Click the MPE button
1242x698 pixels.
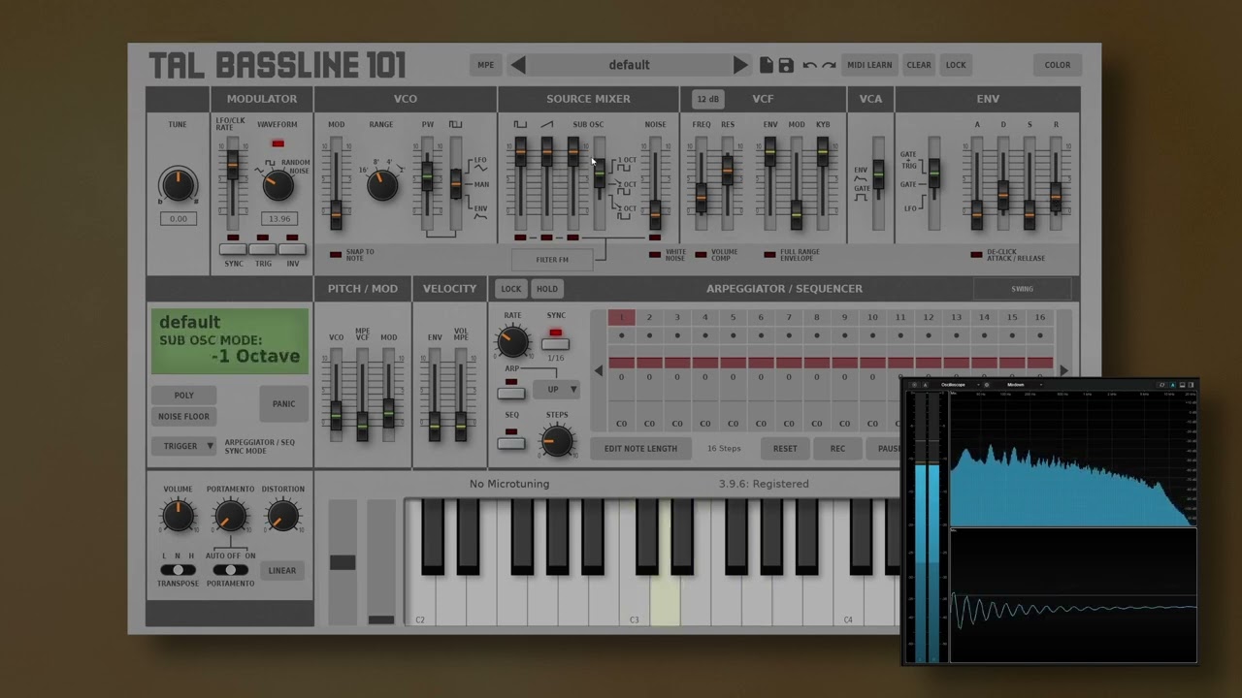pos(486,65)
